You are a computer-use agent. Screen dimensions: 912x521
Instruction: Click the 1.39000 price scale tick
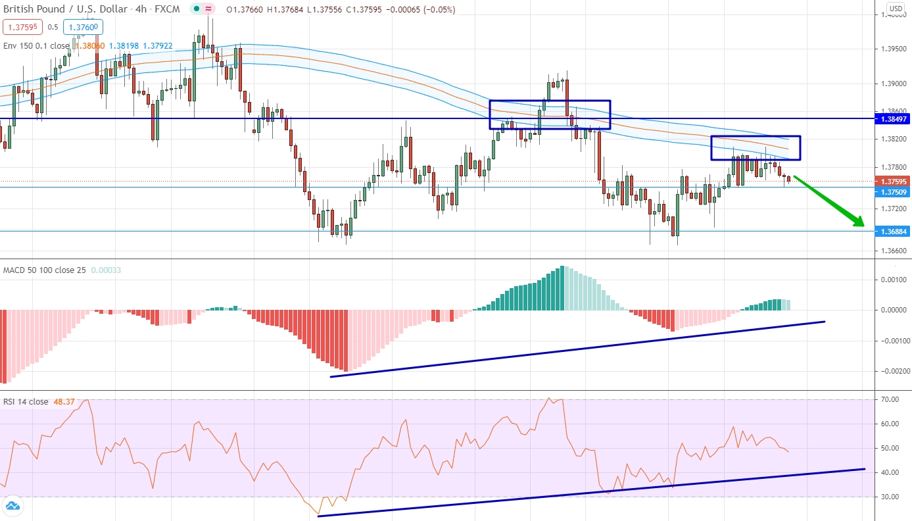893,84
